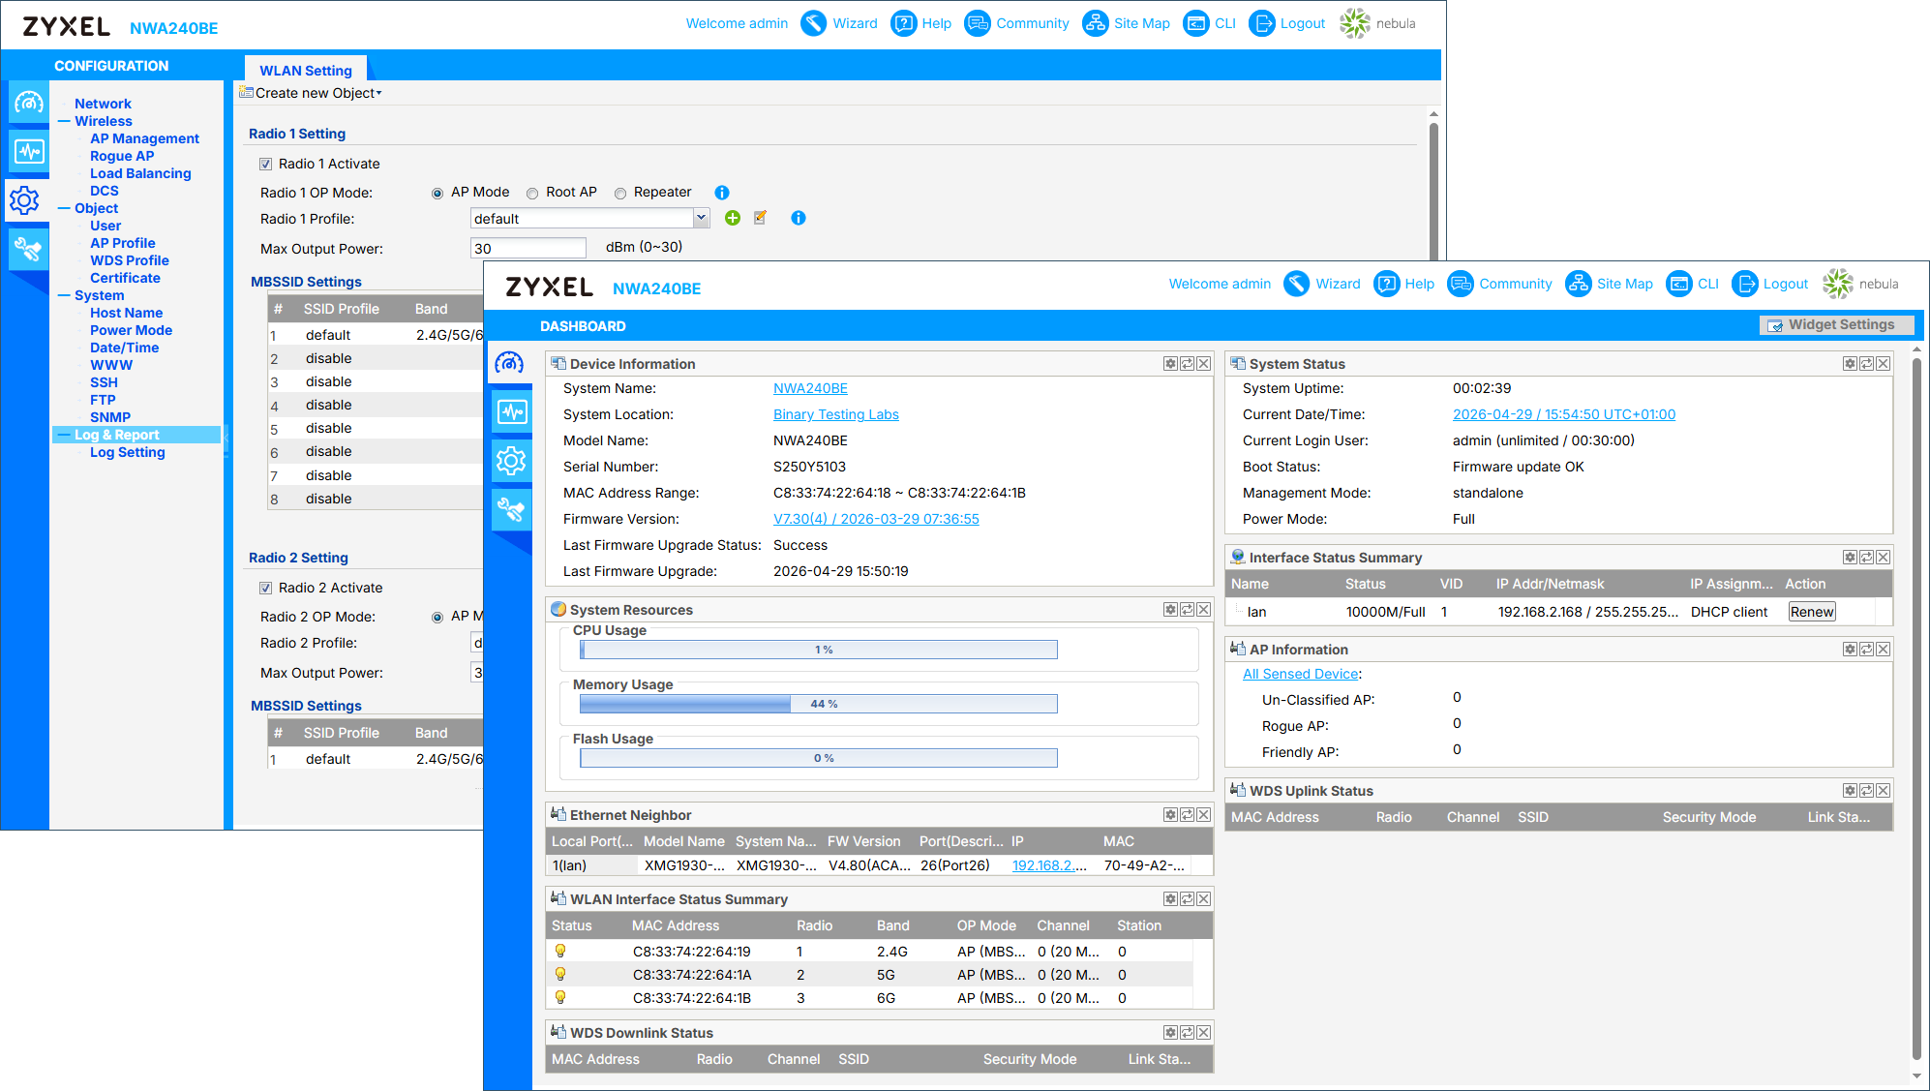
Task: Toggle the Radio 1 Activate checkbox
Action: tap(265, 165)
